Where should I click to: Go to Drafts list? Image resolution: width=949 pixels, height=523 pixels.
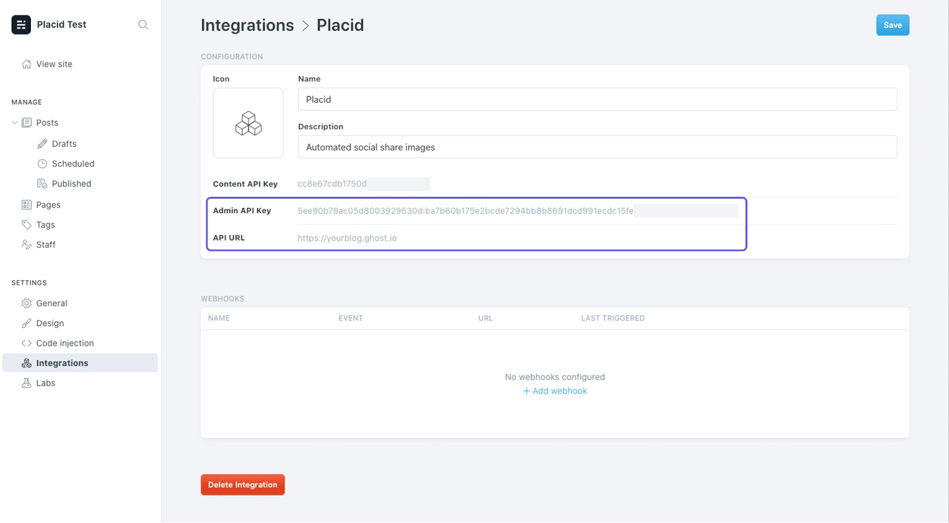(64, 143)
